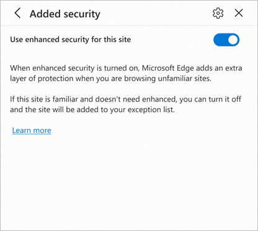The width and height of the screenshot is (258, 231).
Task: Click the paragraph about the exception list
Action: [125, 104]
